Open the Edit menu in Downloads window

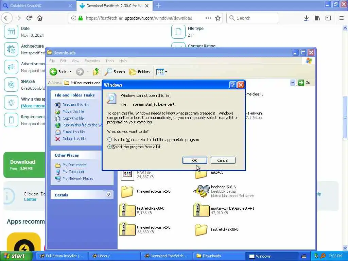tap(63, 61)
